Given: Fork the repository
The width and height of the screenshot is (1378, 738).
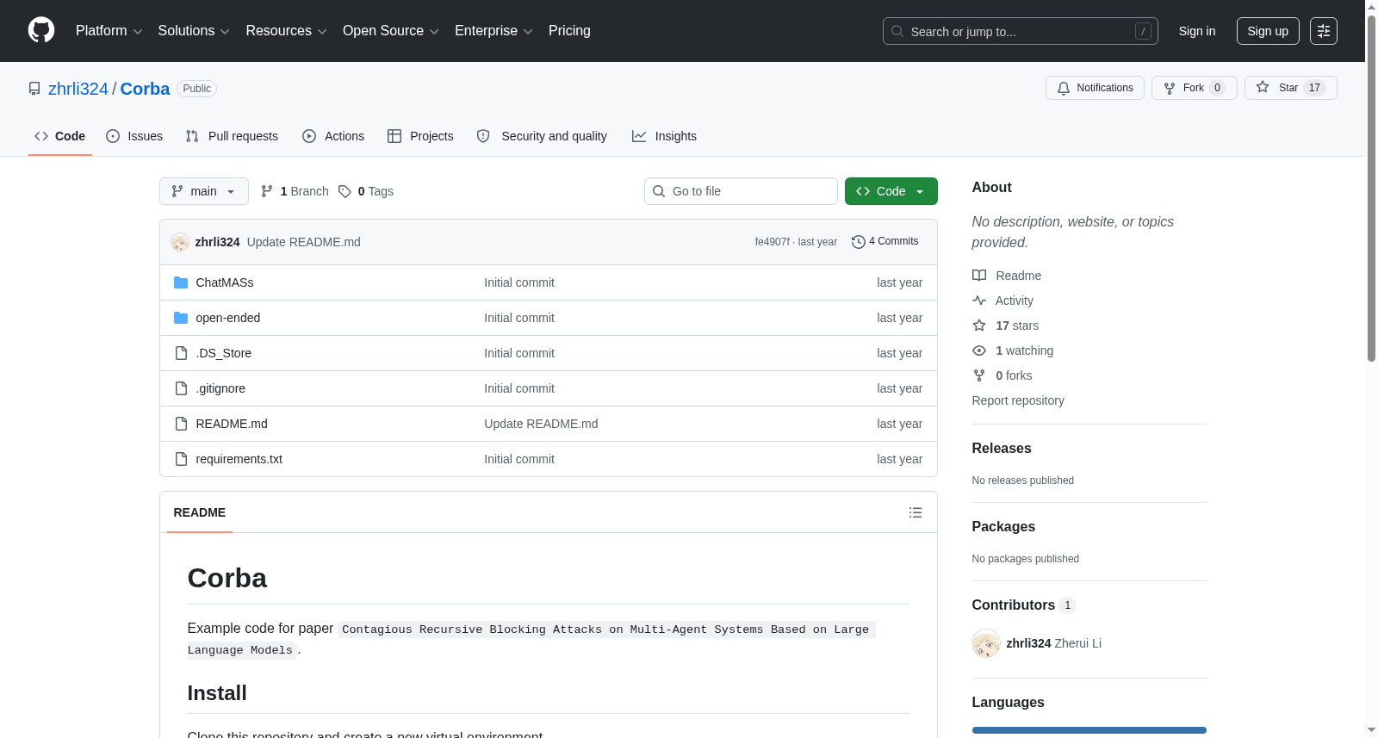Looking at the screenshot, I should tap(1194, 88).
